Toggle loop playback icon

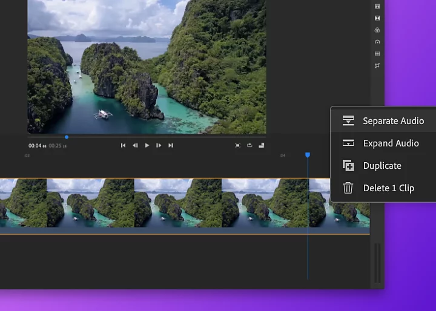pos(249,145)
